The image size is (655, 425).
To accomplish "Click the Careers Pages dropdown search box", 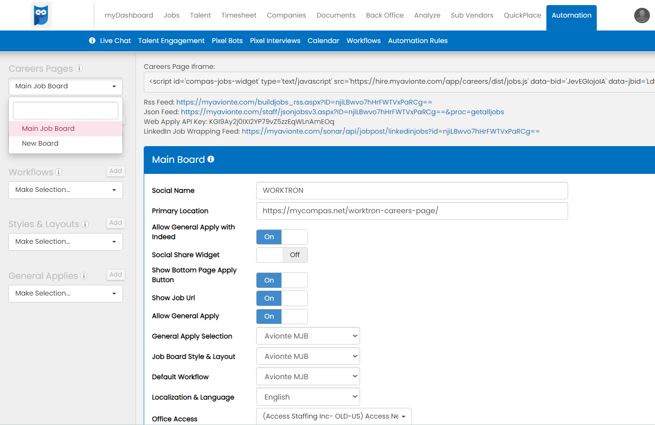I will pos(66,111).
